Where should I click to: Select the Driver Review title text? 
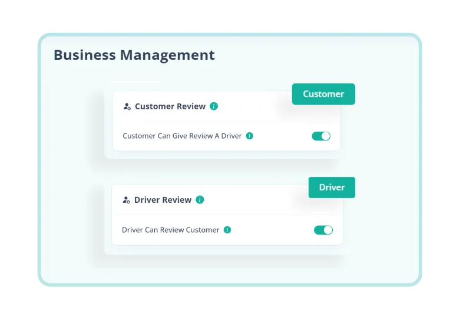click(163, 200)
